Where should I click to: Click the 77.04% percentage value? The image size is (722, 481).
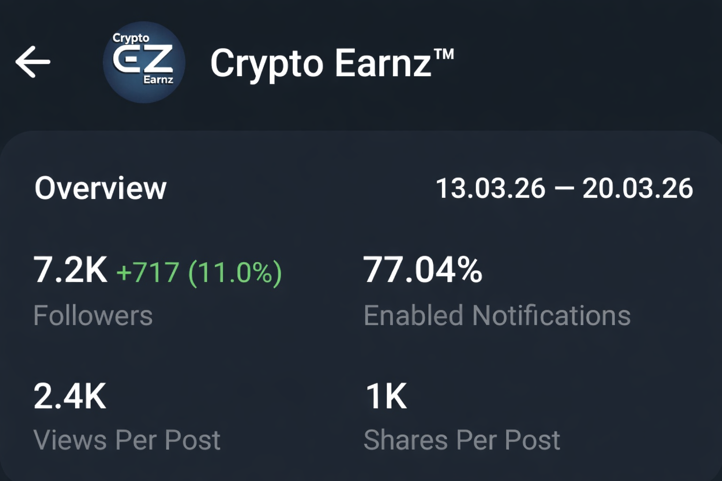tap(422, 269)
